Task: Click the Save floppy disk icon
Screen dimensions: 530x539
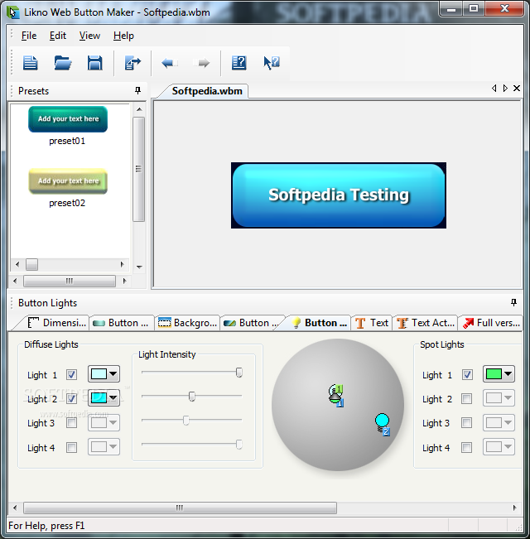Action: click(95, 63)
